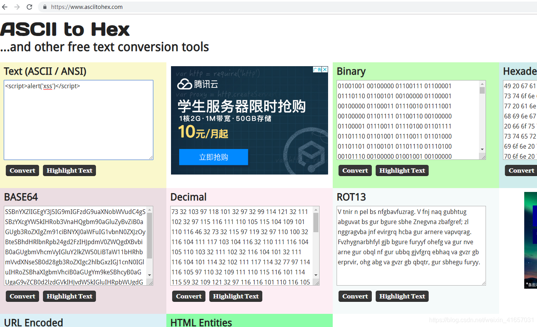Reload the page with the refresh icon
This screenshot has width=537, height=327.
pos(29,7)
